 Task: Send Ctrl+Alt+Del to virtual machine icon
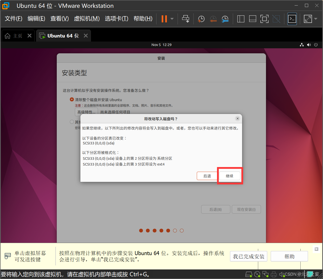point(186,19)
